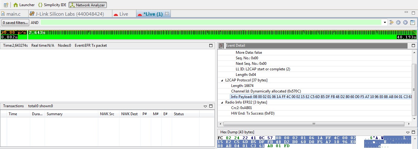Collapse the L2CAP Protocol tree node
Image resolution: width=418 pixels, height=149 pixels.
222,80
